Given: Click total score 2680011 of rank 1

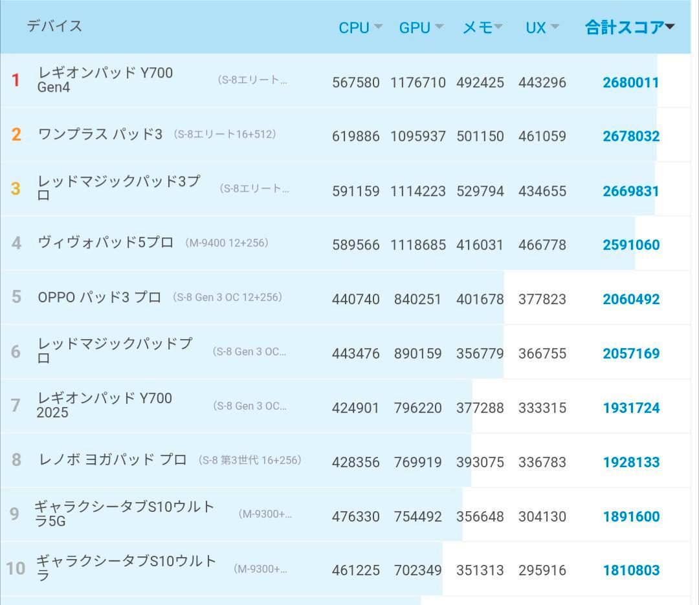Looking at the screenshot, I should click(631, 82).
